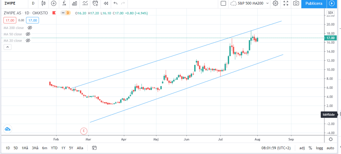The width and height of the screenshot is (341, 154).
Task: Click the ZWIPE symbol search field
Action: (13, 3)
